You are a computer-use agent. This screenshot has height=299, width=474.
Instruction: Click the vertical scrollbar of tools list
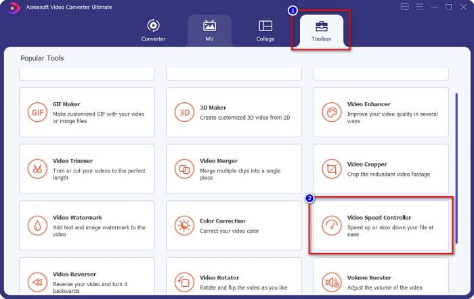[x=456, y=168]
